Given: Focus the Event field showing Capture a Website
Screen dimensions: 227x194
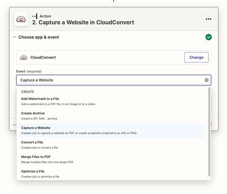Looking at the screenshot, I should [113, 80].
